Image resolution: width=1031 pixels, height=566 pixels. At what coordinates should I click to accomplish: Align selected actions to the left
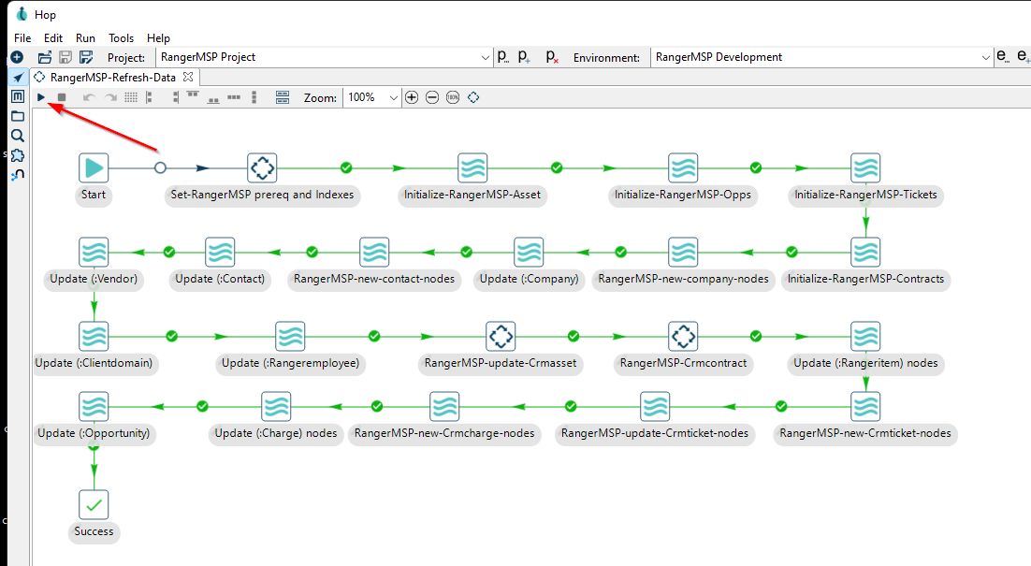click(x=150, y=97)
